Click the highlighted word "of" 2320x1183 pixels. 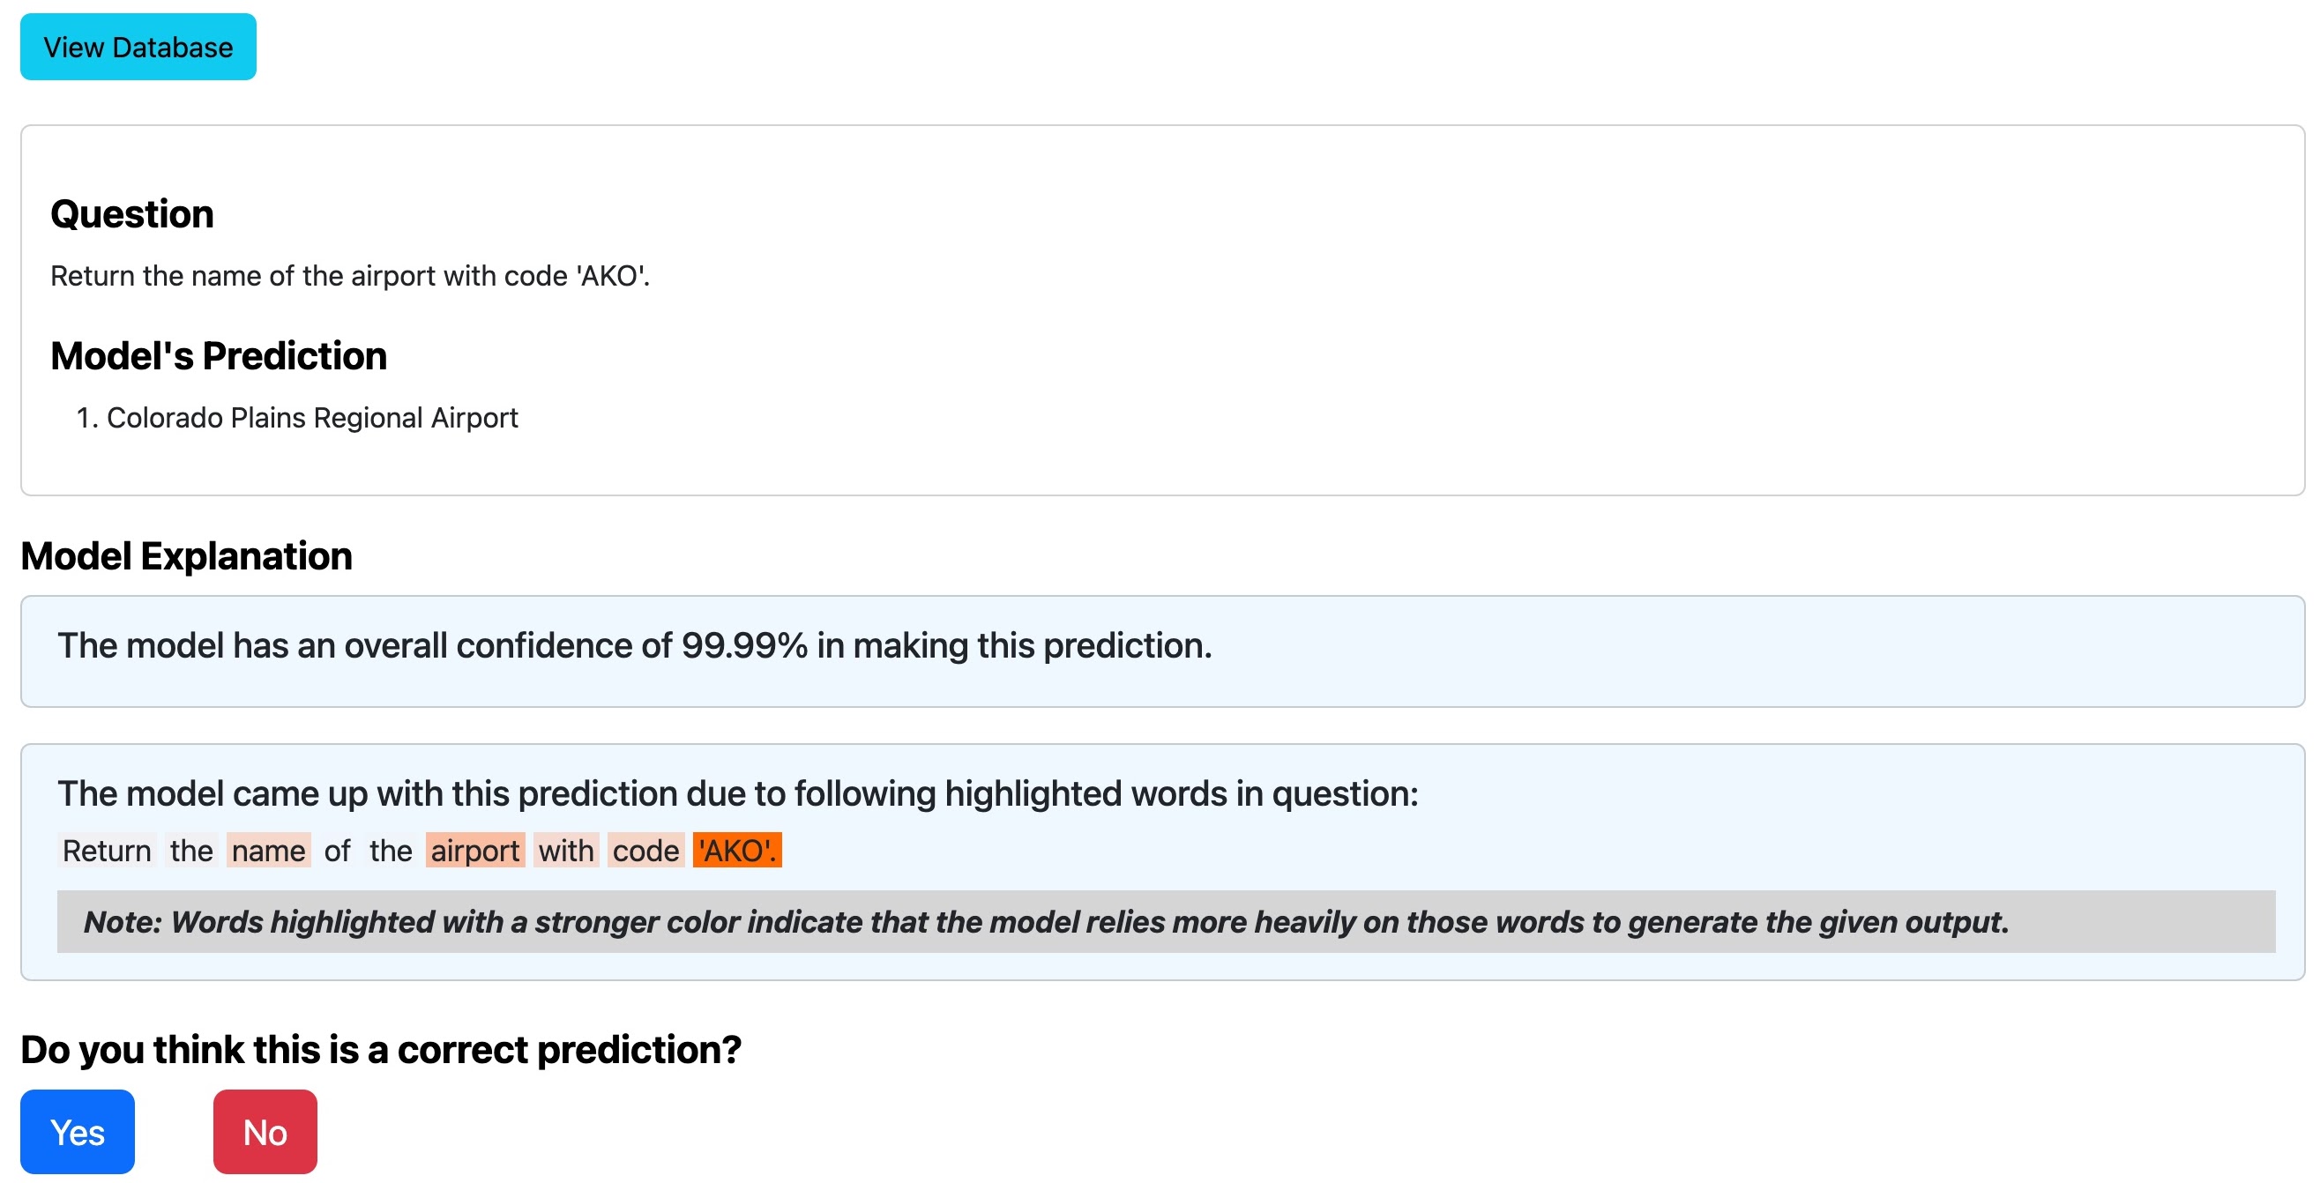coord(337,850)
